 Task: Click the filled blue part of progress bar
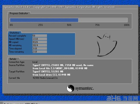(44, 20)
